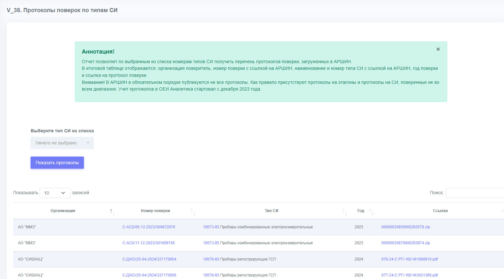
Task: Expand the records-per-page selector showing 10
Action: coord(55,193)
